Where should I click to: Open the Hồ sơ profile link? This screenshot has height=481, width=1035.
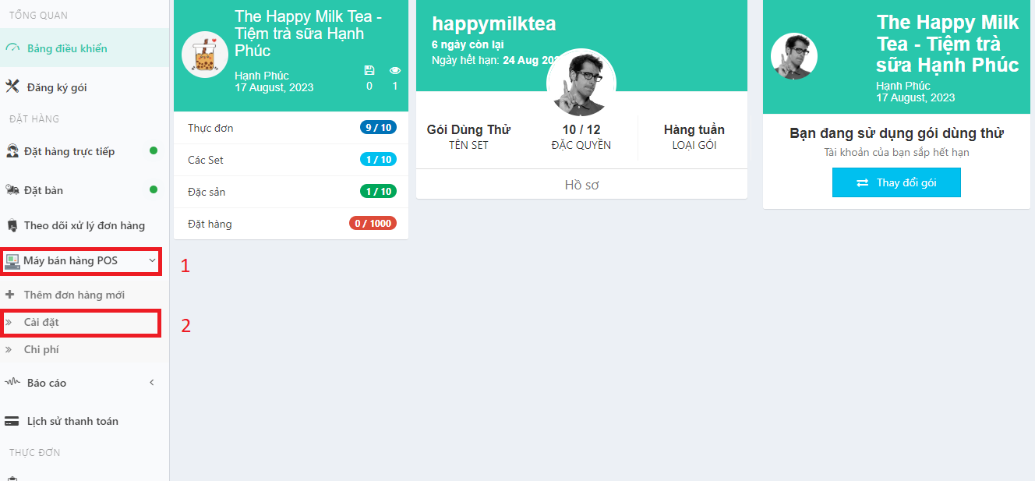(x=581, y=185)
